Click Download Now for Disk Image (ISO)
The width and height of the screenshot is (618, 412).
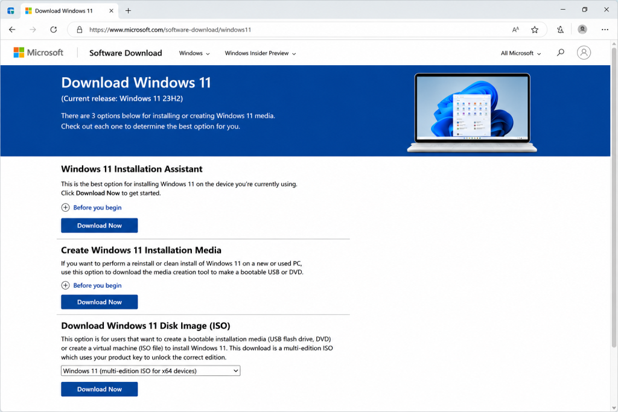(x=100, y=389)
